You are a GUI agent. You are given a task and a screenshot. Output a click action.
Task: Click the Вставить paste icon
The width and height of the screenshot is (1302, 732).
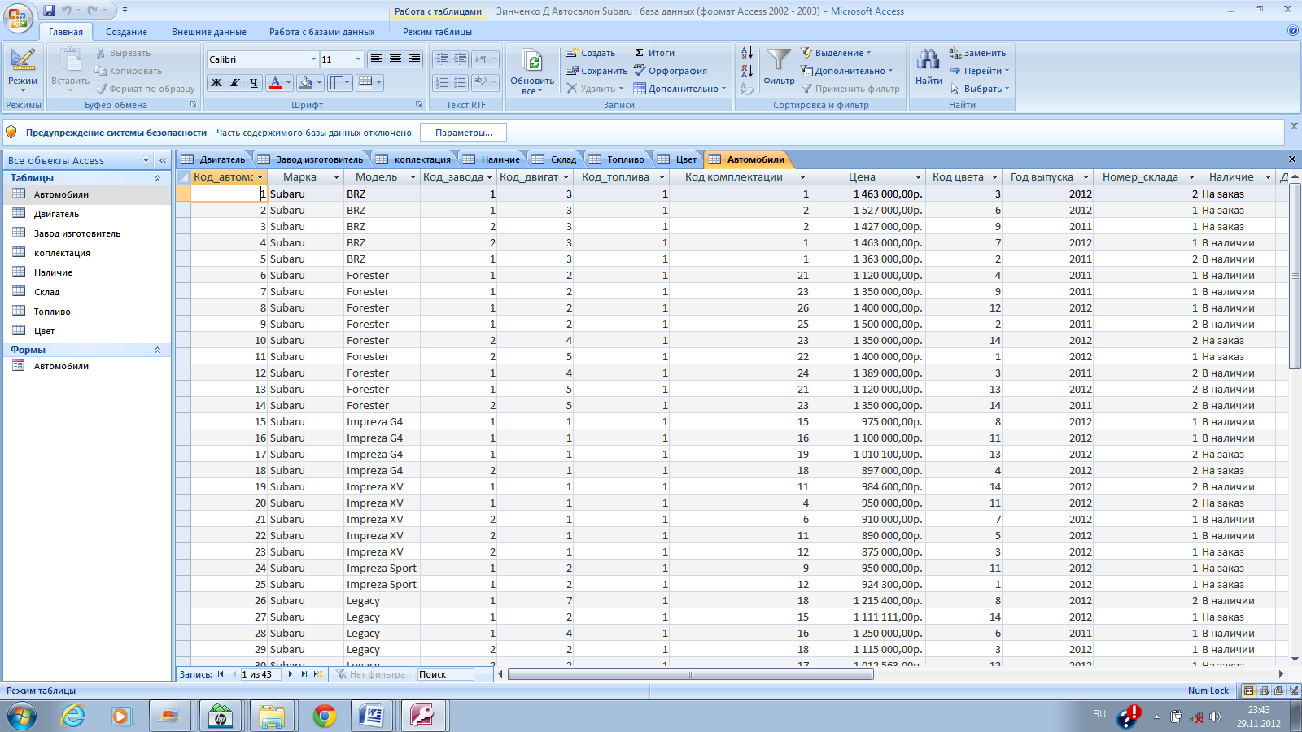coord(71,61)
